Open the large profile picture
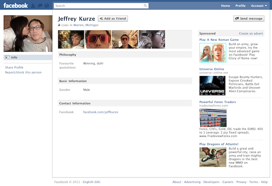The width and height of the screenshot is (272, 186). tap(28, 34)
